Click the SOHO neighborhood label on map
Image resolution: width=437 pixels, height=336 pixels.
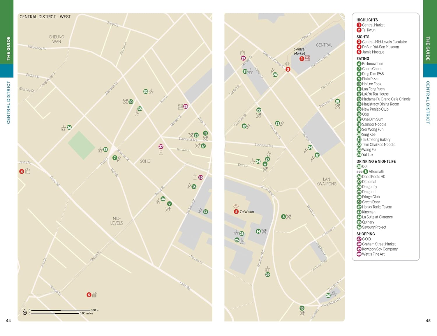coord(145,161)
